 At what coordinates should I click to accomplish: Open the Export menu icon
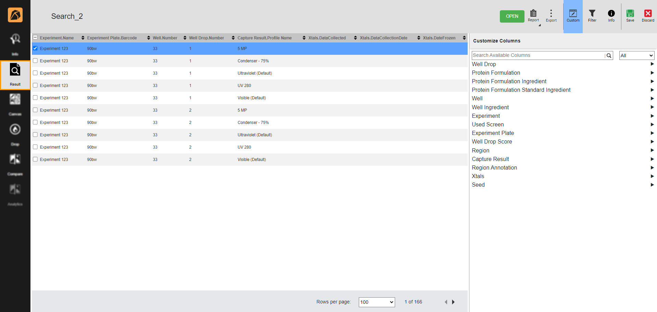coord(551,16)
